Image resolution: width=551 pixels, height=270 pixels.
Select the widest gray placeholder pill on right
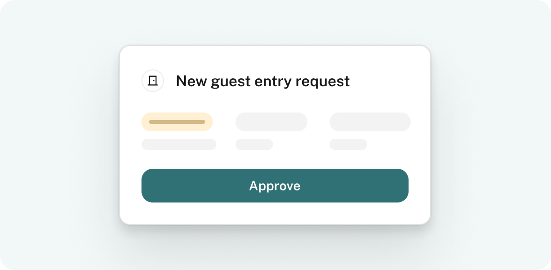coord(370,122)
